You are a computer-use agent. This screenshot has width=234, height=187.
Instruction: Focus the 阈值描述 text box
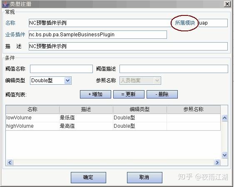pyautogui.click(x=174, y=69)
